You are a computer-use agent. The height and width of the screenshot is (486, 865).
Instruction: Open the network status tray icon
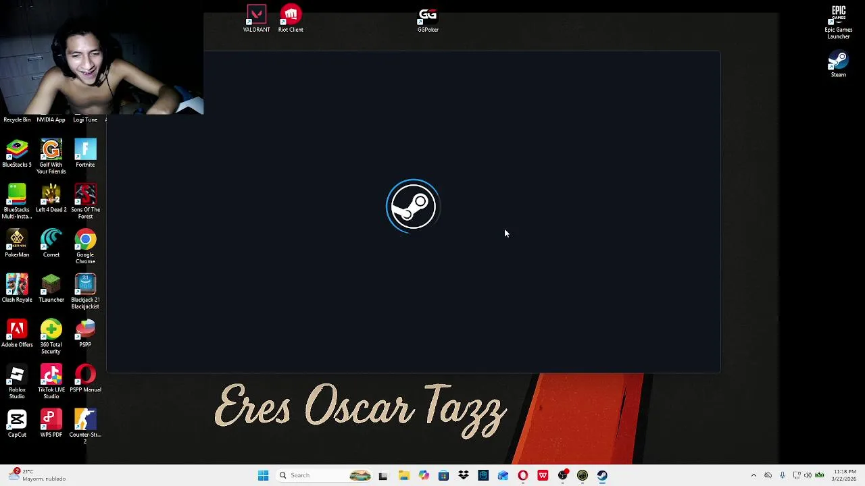tap(797, 475)
